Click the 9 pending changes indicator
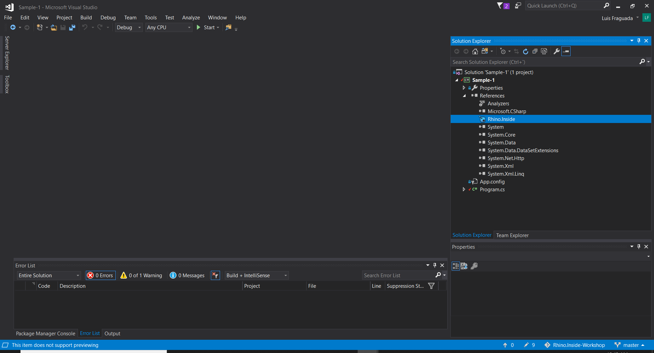The image size is (654, 353). 529,345
